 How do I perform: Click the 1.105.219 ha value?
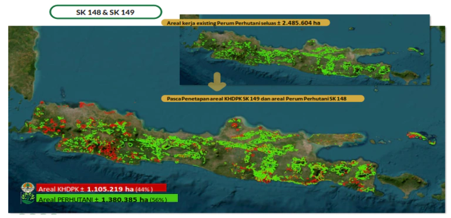pos(110,189)
